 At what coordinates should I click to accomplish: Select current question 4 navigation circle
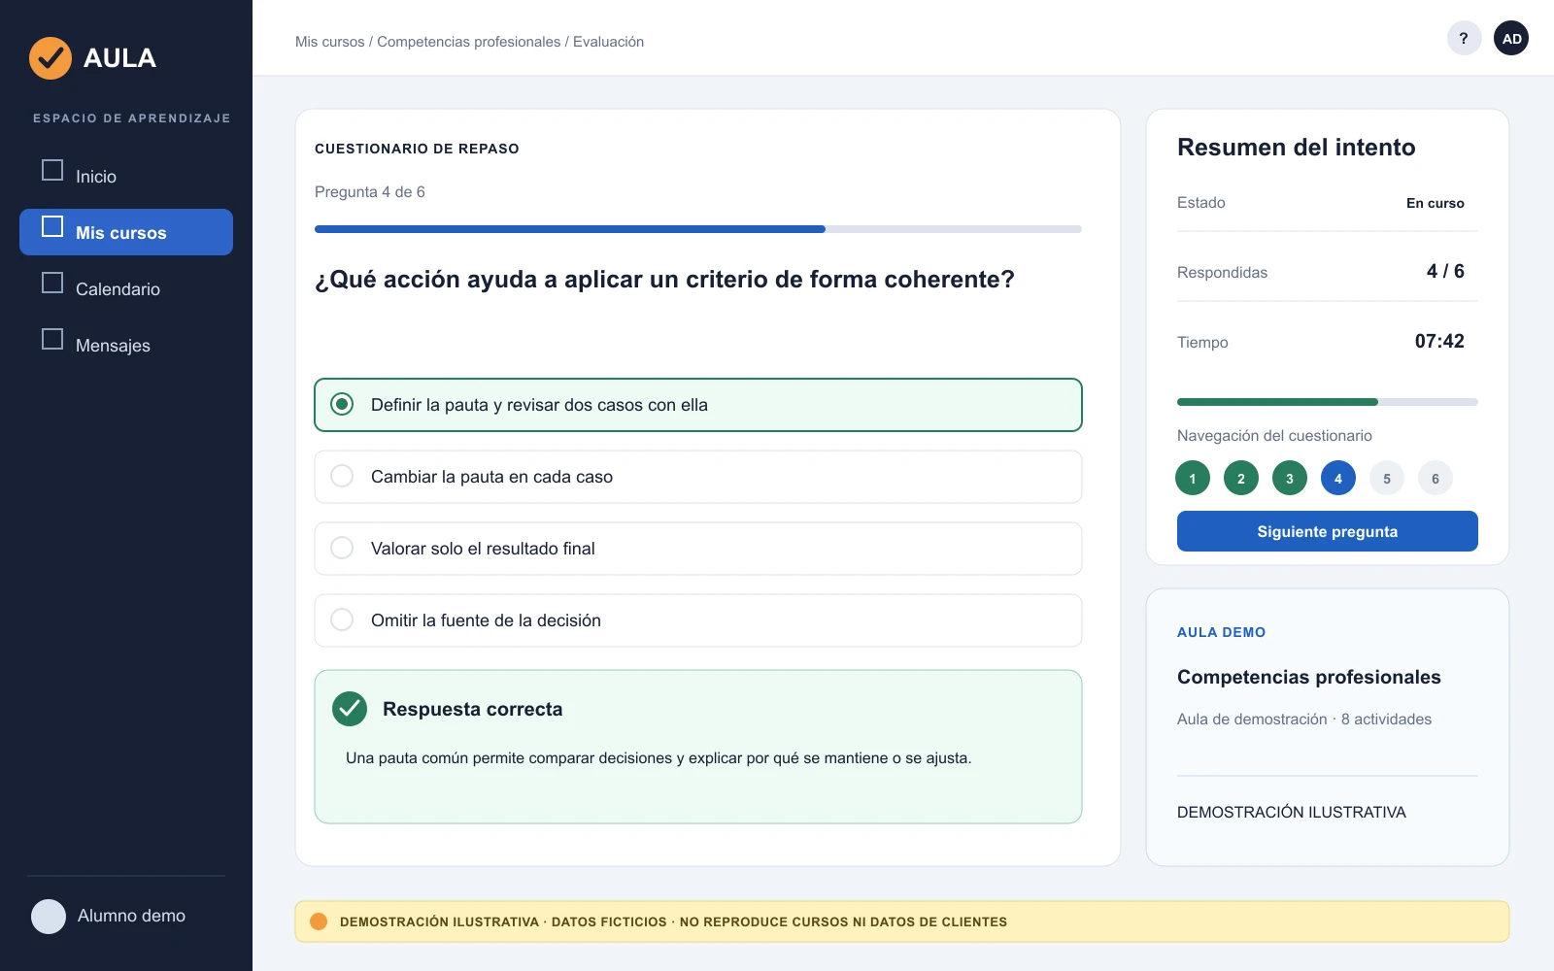point(1338,478)
